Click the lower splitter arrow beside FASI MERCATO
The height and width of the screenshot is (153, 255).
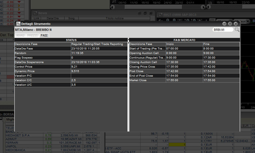pyautogui.click(x=128, y=43)
